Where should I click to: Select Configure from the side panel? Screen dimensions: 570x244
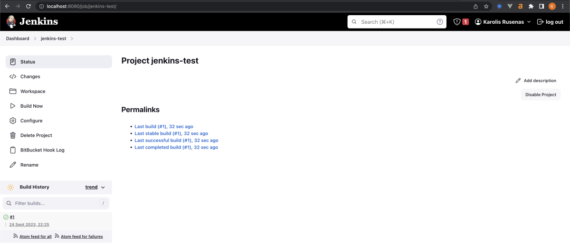31,121
